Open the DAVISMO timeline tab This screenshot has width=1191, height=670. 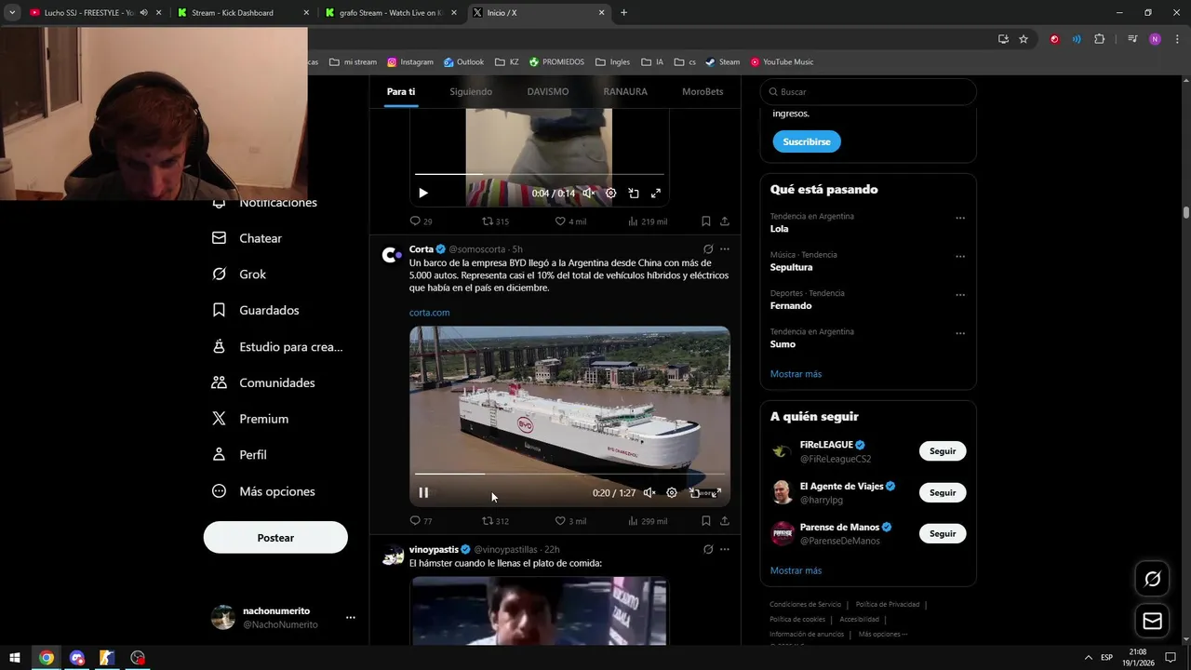coord(548,91)
